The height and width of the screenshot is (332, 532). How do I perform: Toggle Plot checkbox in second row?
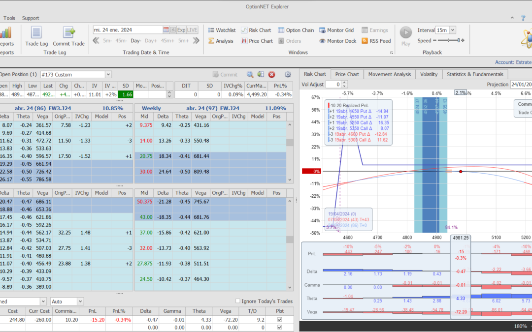[x=280, y=327]
